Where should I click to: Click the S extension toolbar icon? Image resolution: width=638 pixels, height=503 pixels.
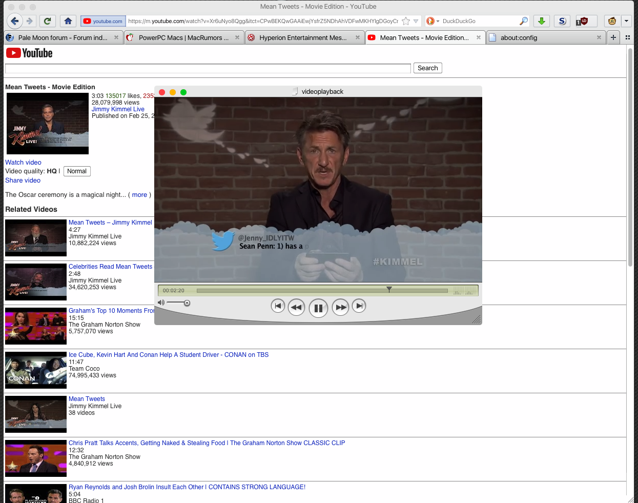point(562,21)
